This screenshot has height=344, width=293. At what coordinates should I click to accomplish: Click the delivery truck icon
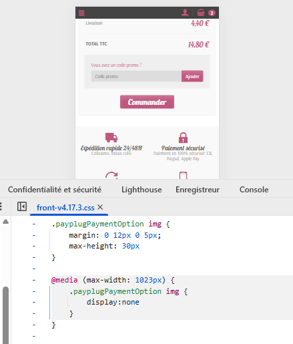(x=111, y=138)
